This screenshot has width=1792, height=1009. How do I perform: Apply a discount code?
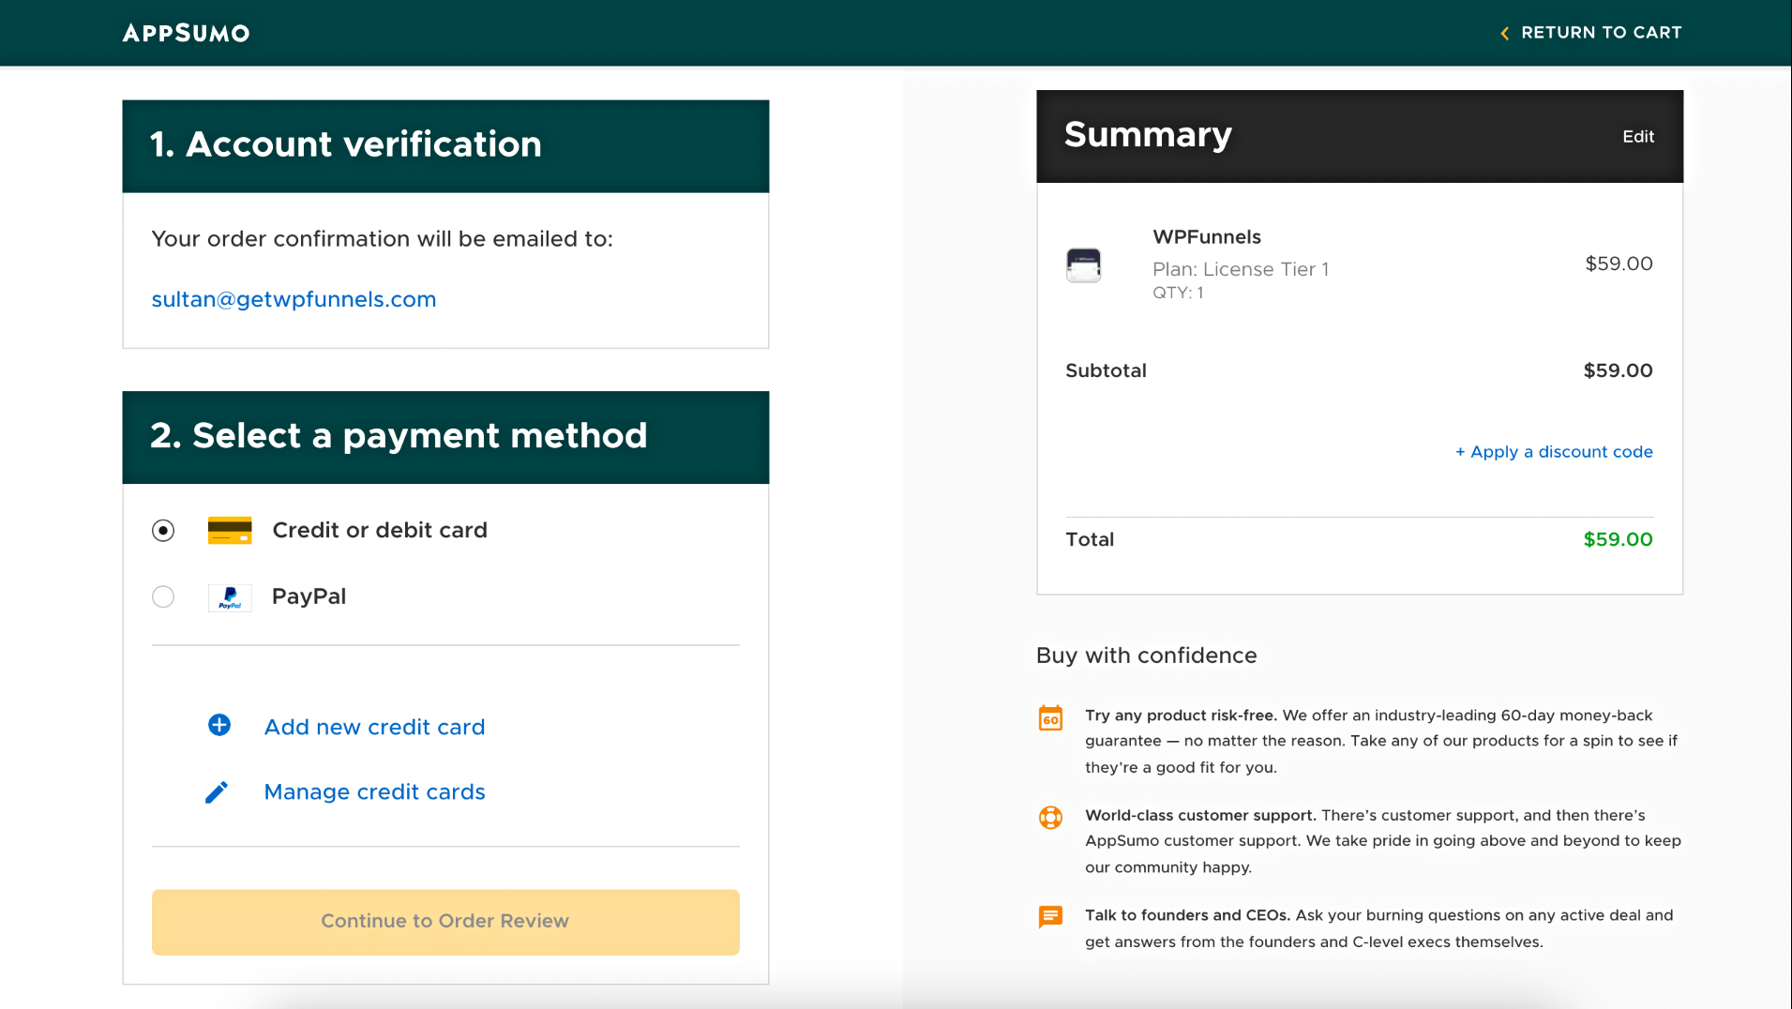click(1554, 452)
